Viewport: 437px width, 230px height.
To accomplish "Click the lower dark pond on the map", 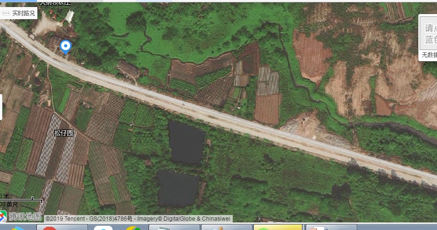I will (178, 188).
